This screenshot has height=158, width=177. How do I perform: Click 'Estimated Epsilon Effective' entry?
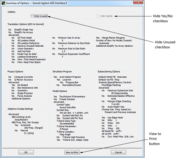point(121,96)
